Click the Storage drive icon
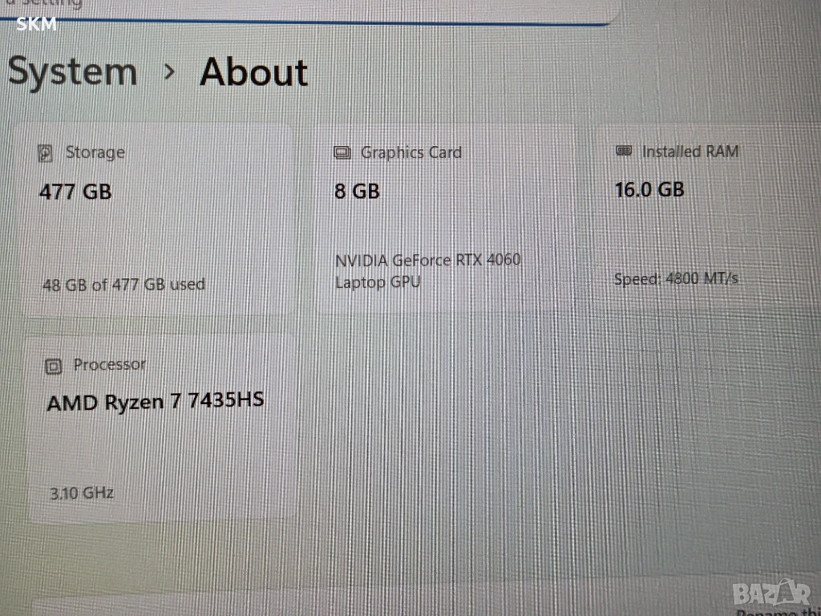This screenshot has height=616, width=821. click(x=46, y=153)
